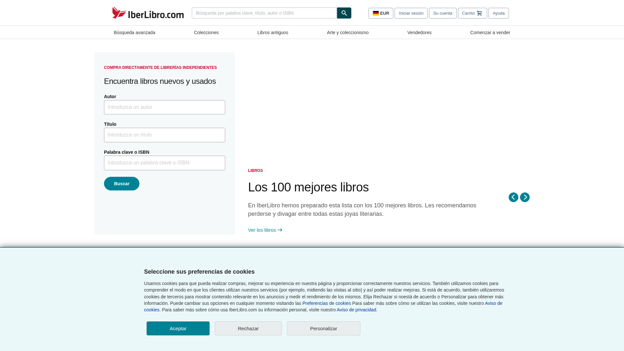Open Vendedores menu item
This screenshot has height=351, width=624.
pos(419,32)
